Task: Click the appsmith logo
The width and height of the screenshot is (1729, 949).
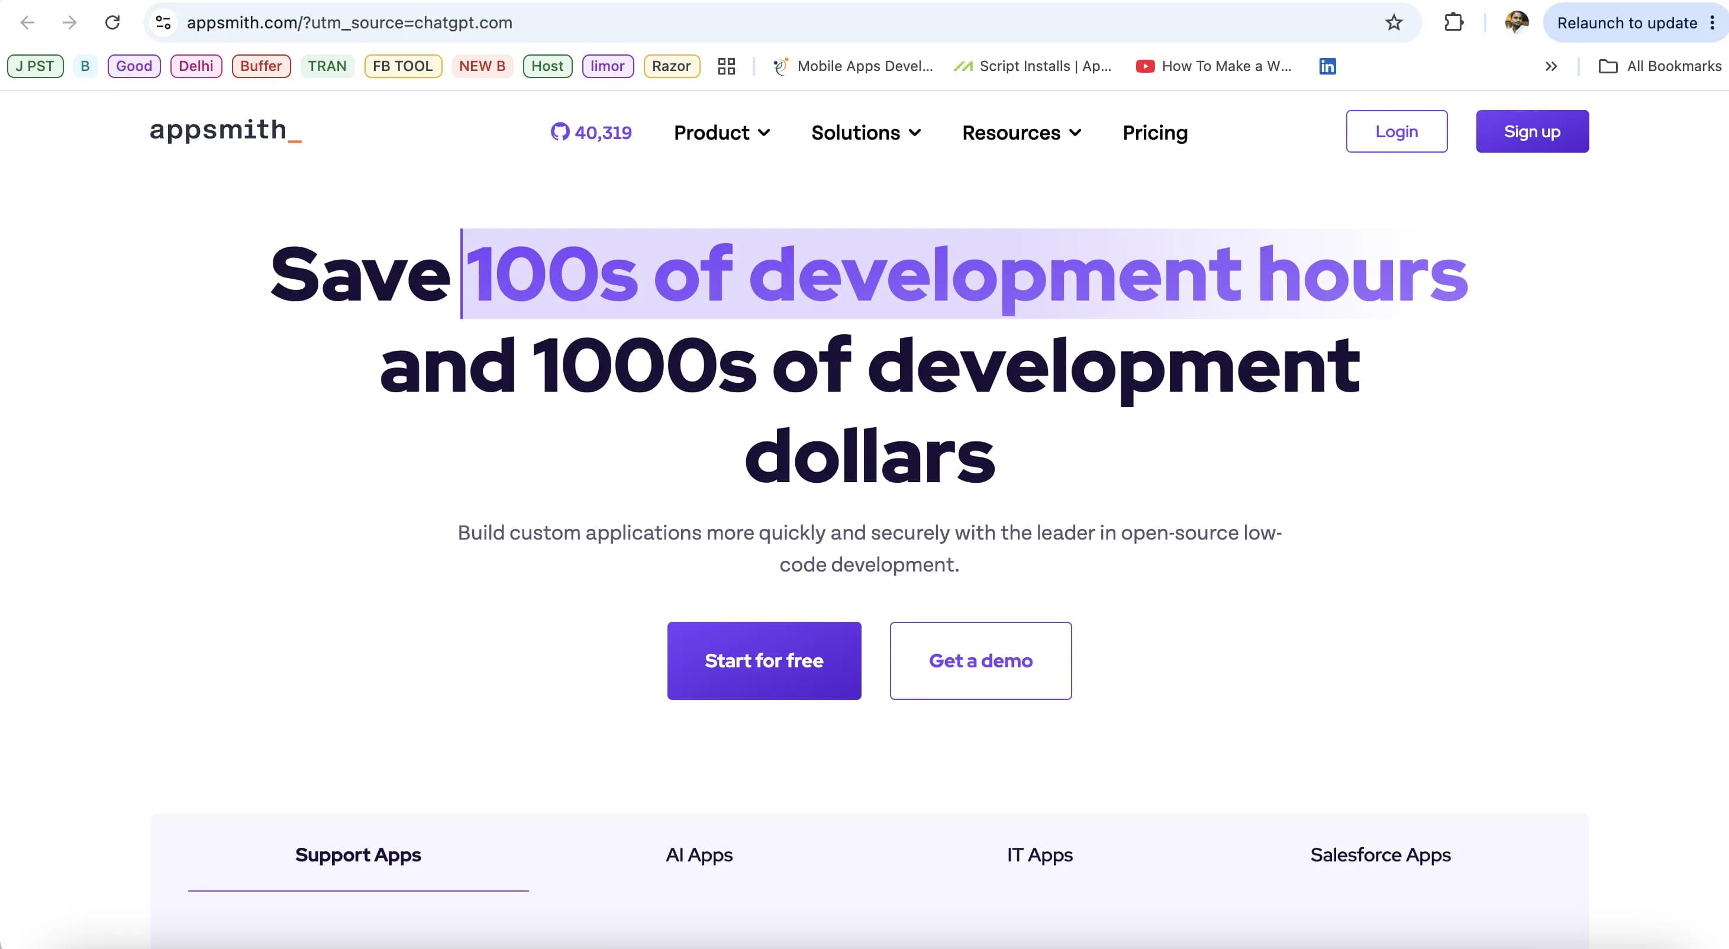Action: tap(225, 130)
